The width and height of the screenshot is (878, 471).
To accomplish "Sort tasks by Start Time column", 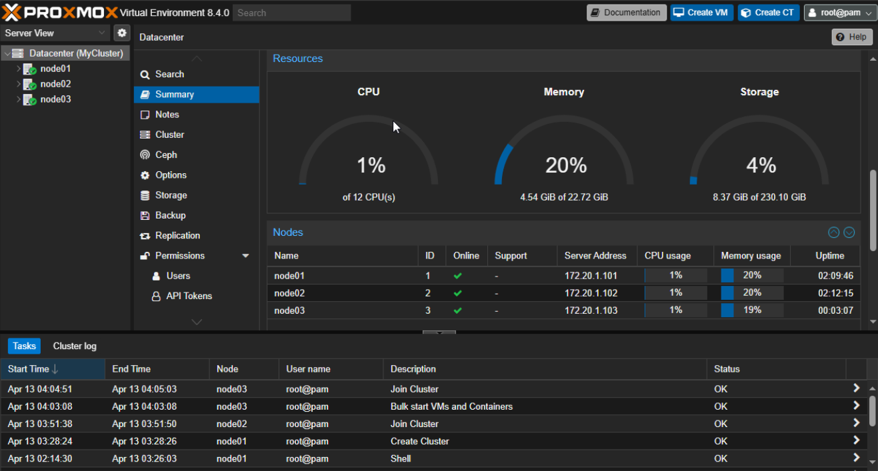I will coord(53,369).
